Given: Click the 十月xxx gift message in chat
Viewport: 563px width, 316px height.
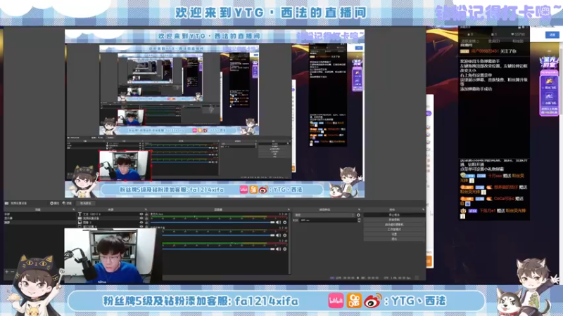Looking at the screenshot, I should pos(493,178).
